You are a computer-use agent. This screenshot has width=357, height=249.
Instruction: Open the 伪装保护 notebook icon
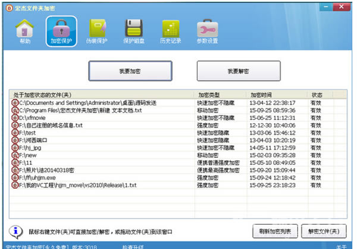point(98,28)
